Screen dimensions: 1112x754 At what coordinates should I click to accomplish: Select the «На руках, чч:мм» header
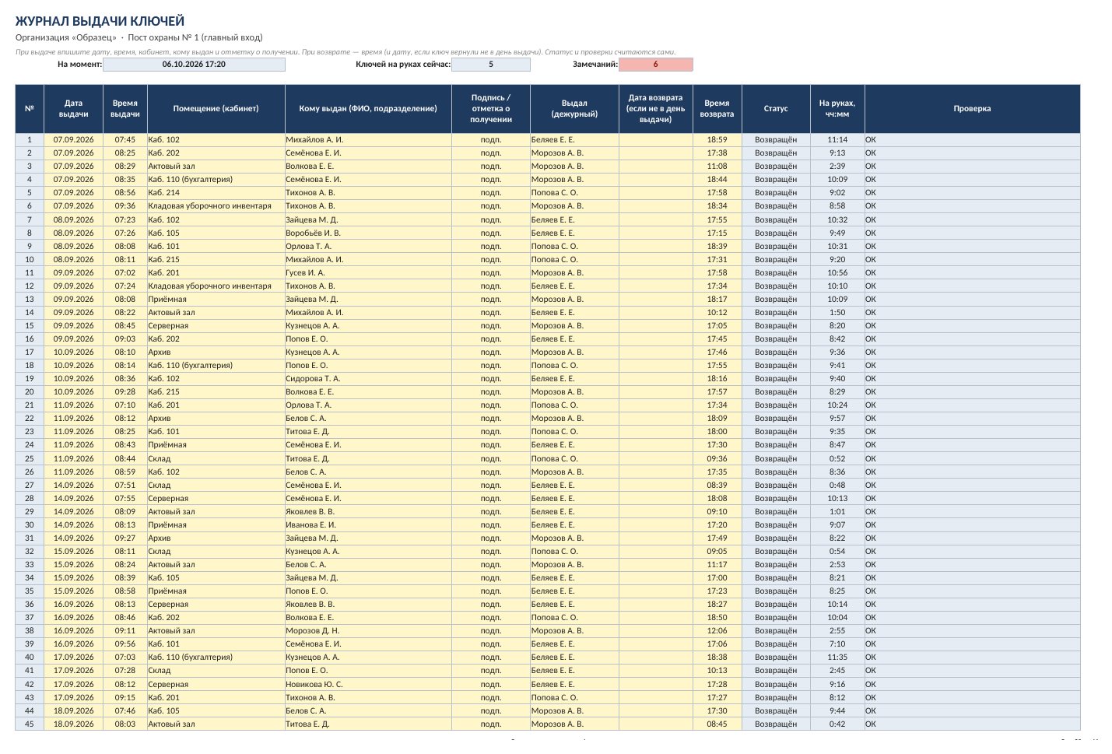coord(837,109)
